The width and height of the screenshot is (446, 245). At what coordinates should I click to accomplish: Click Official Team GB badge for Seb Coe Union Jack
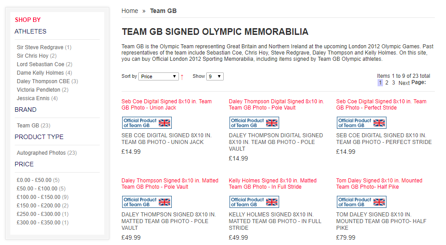(147, 123)
